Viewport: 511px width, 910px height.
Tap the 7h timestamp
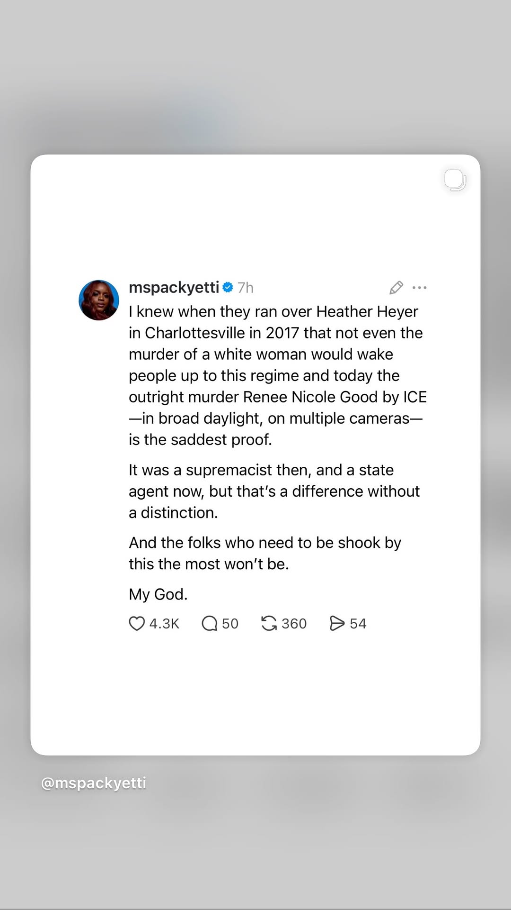[246, 288]
